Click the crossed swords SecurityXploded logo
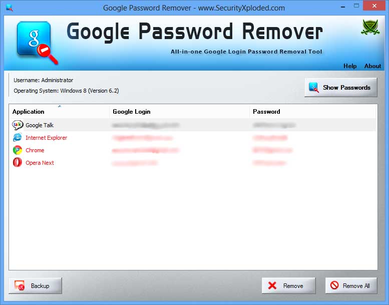Image resolution: width=389 pixels, height=305 pixels. point(370,27)
